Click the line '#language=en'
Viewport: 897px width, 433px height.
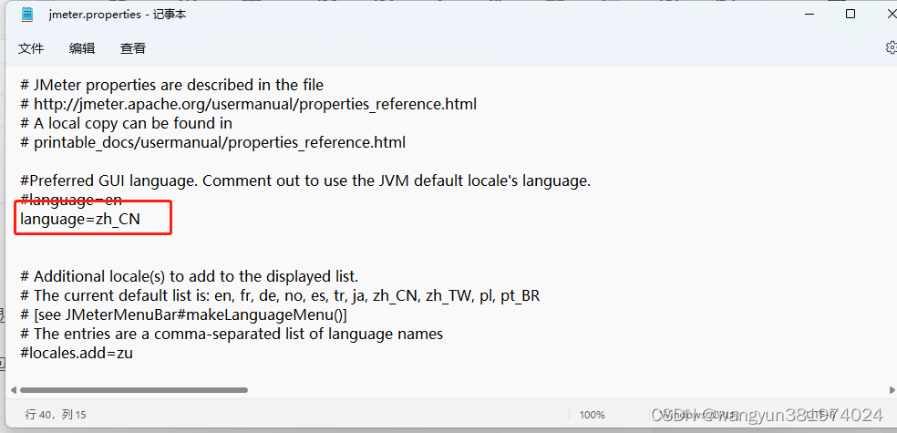click(71, 201)
